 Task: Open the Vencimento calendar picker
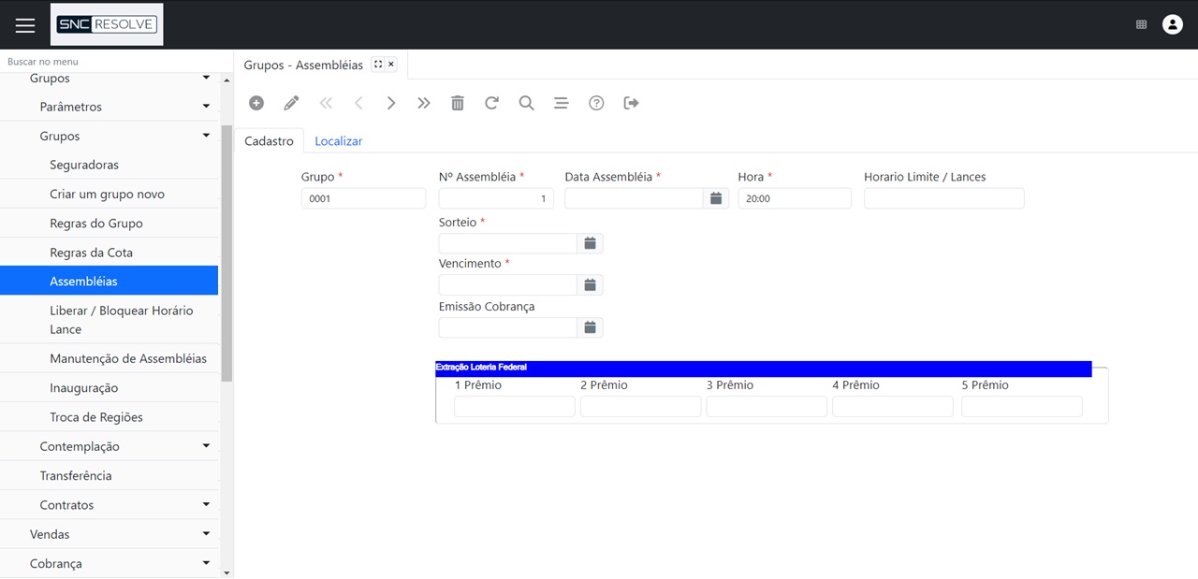tap(590, 284)
